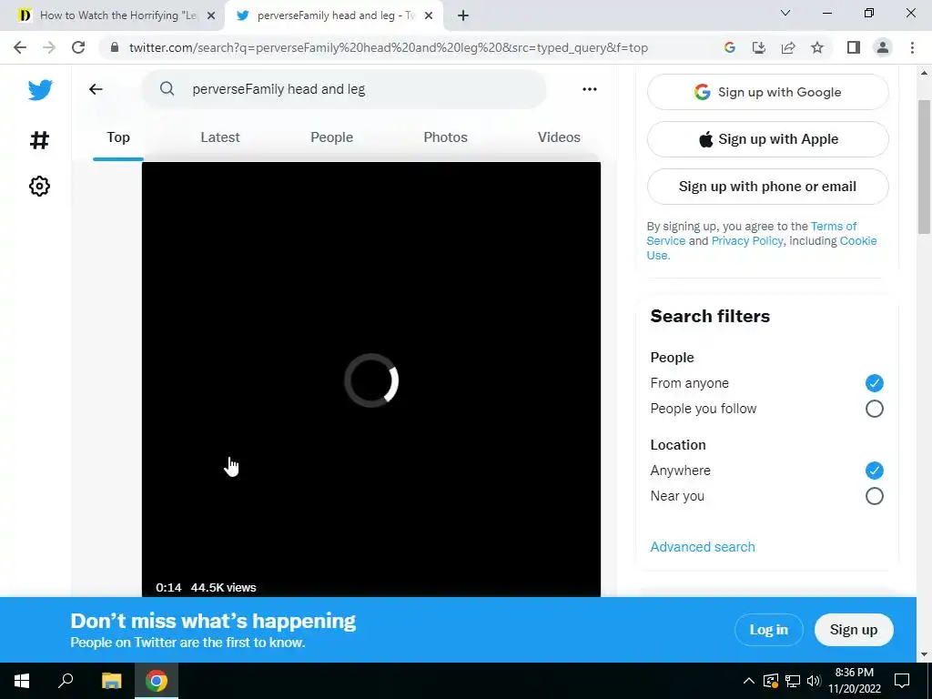This screenshot has height=699, width=932.
Task: Open the Settings gear in Twitter sidebar
Action: click(x=39, y=186)
